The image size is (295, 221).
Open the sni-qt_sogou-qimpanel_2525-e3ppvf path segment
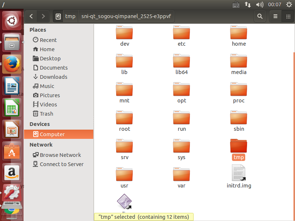point(126,16)
